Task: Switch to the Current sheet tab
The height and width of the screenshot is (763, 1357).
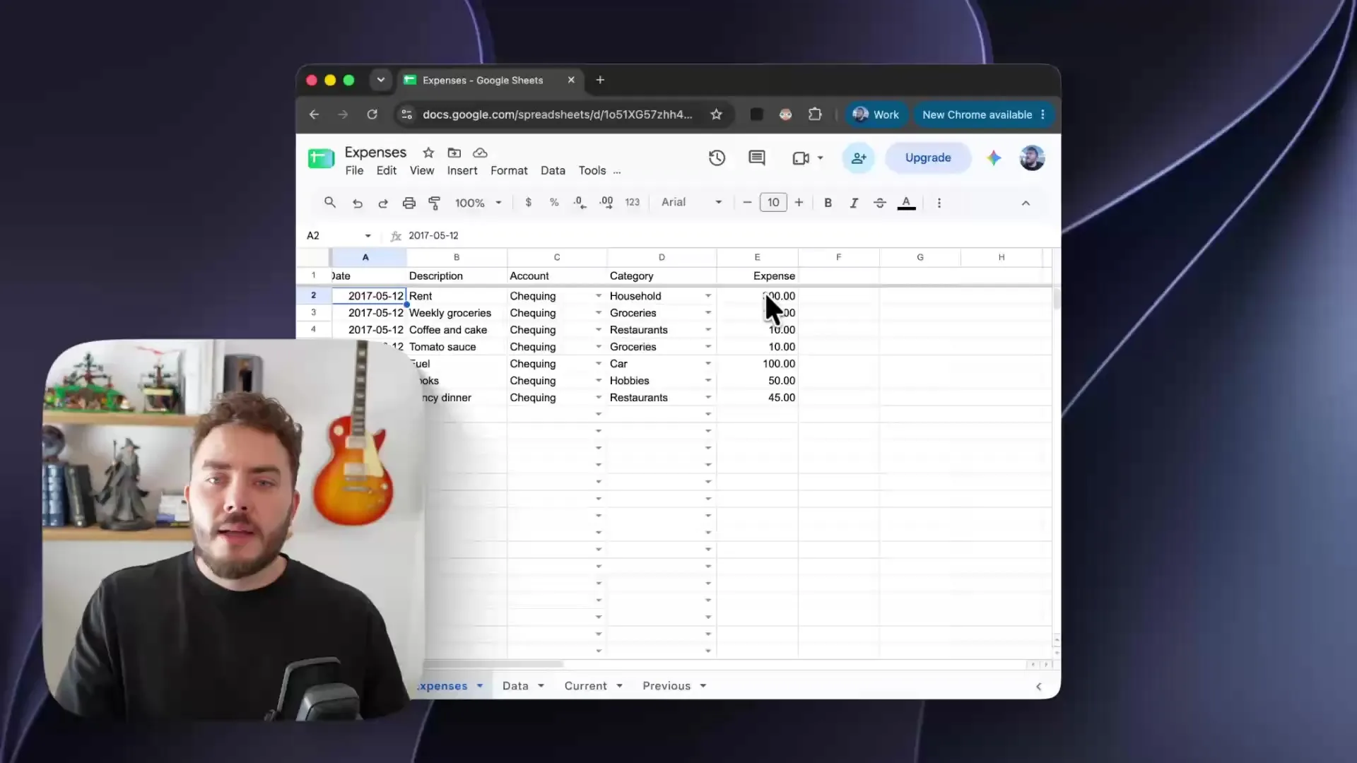Action: click(585, 686)
